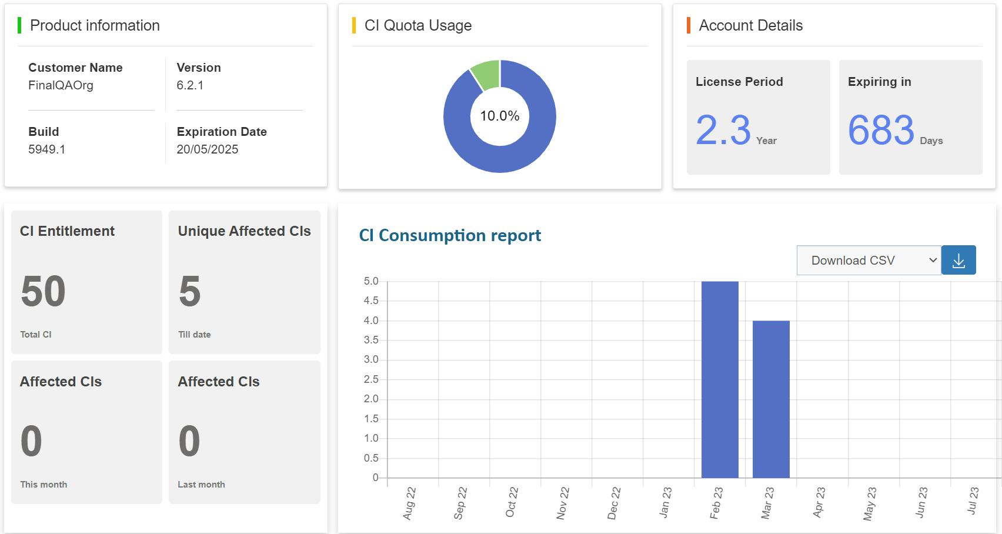Click the CI Entitlement card showing 50

point(86,282)
